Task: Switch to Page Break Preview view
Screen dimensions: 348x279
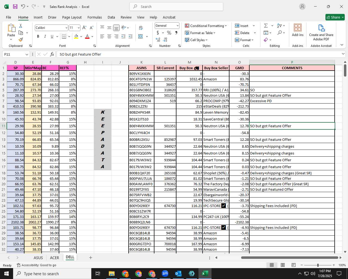Action: [x=293, y=265]
